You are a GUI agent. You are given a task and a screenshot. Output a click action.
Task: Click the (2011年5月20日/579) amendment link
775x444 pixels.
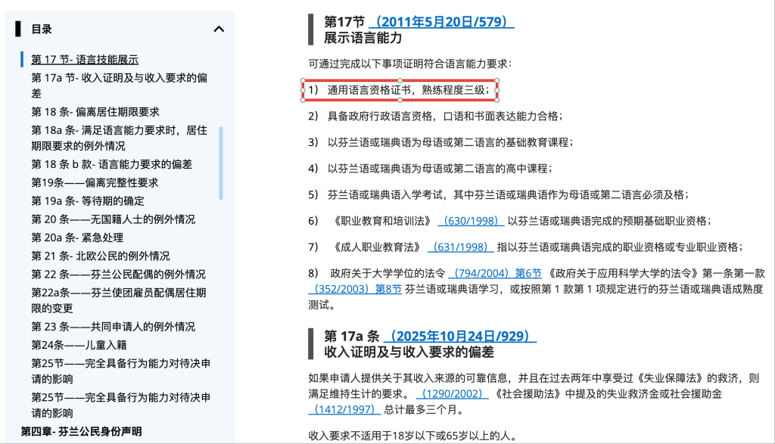[x=441, y=22]
